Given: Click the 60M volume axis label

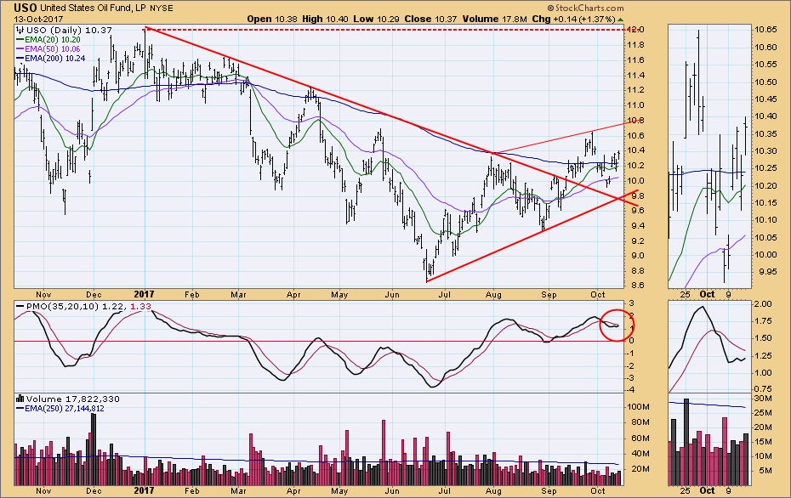Looking at the screenshot, I should (640, 438).
